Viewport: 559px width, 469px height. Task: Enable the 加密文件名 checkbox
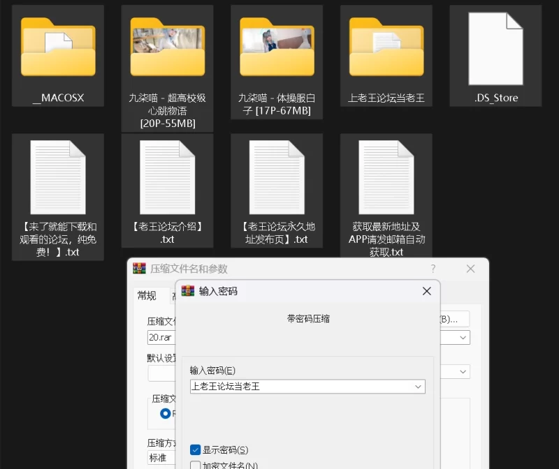pyautogui.click(x=196, y=466)
